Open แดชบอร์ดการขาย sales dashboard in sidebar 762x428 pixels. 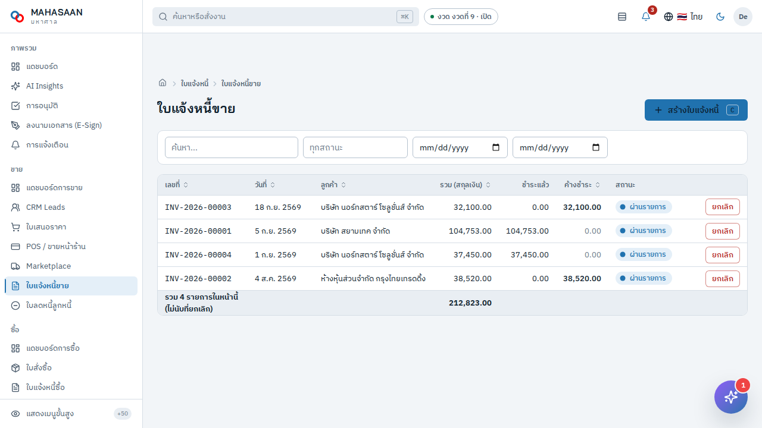(x=71, y=188)
